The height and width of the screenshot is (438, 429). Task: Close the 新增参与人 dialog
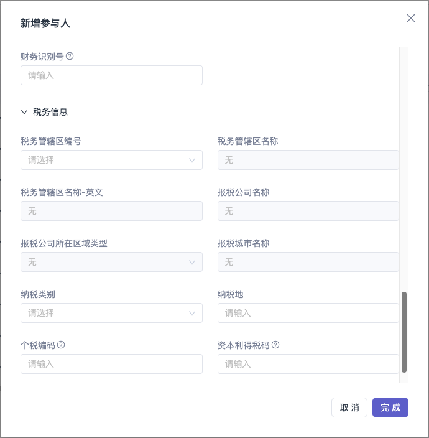410,18
